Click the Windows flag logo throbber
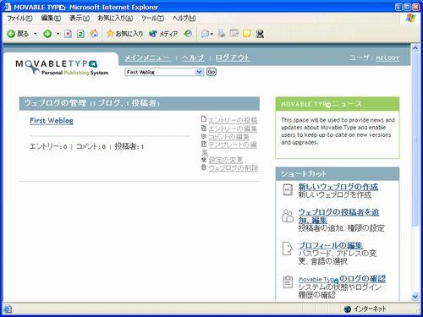The width and height of the screenshot is (423, 317). pyautogui.click(x=410, y=19)
